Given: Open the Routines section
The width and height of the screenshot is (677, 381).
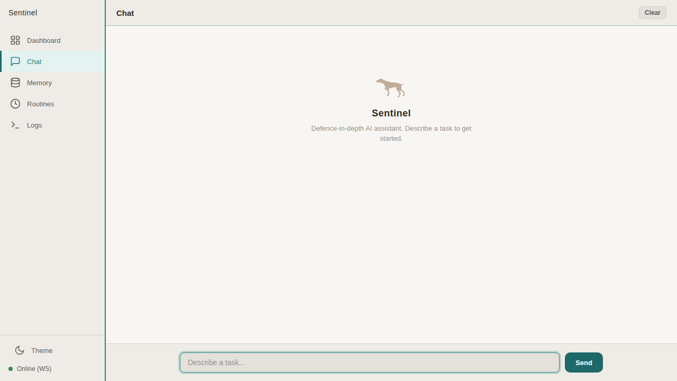Looking at the screenshot, I should 40,104.
